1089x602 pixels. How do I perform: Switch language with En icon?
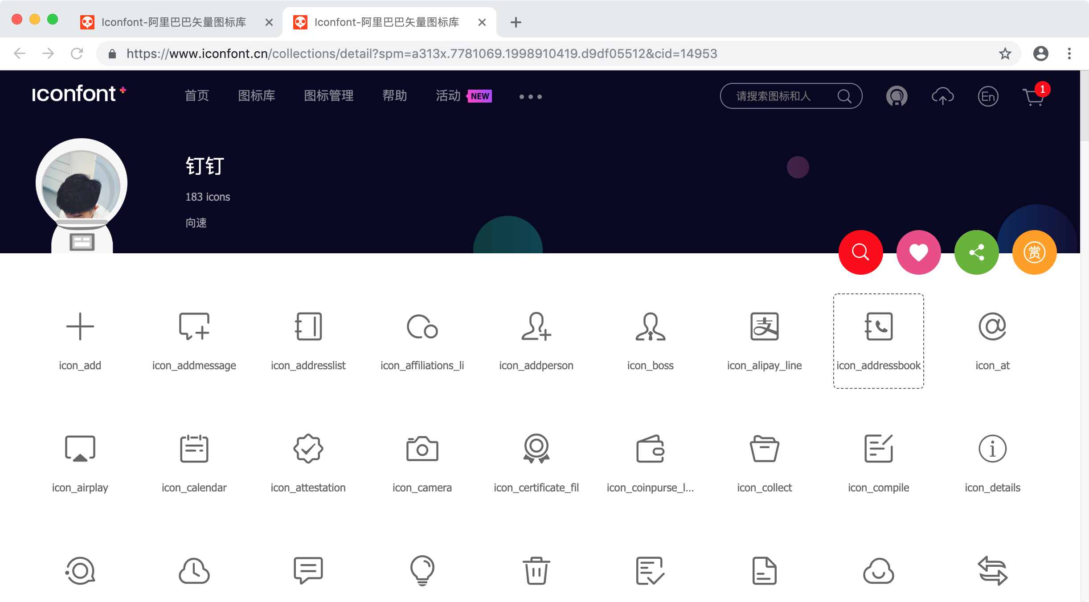[x=988, y=96]
